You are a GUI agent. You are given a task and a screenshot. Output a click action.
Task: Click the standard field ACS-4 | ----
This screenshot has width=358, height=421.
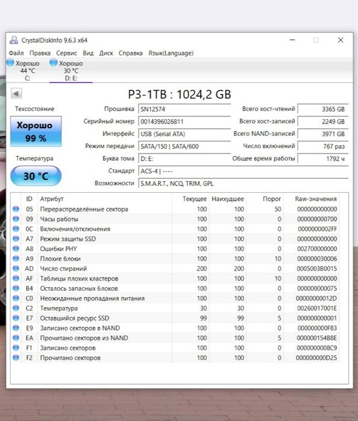243,171
